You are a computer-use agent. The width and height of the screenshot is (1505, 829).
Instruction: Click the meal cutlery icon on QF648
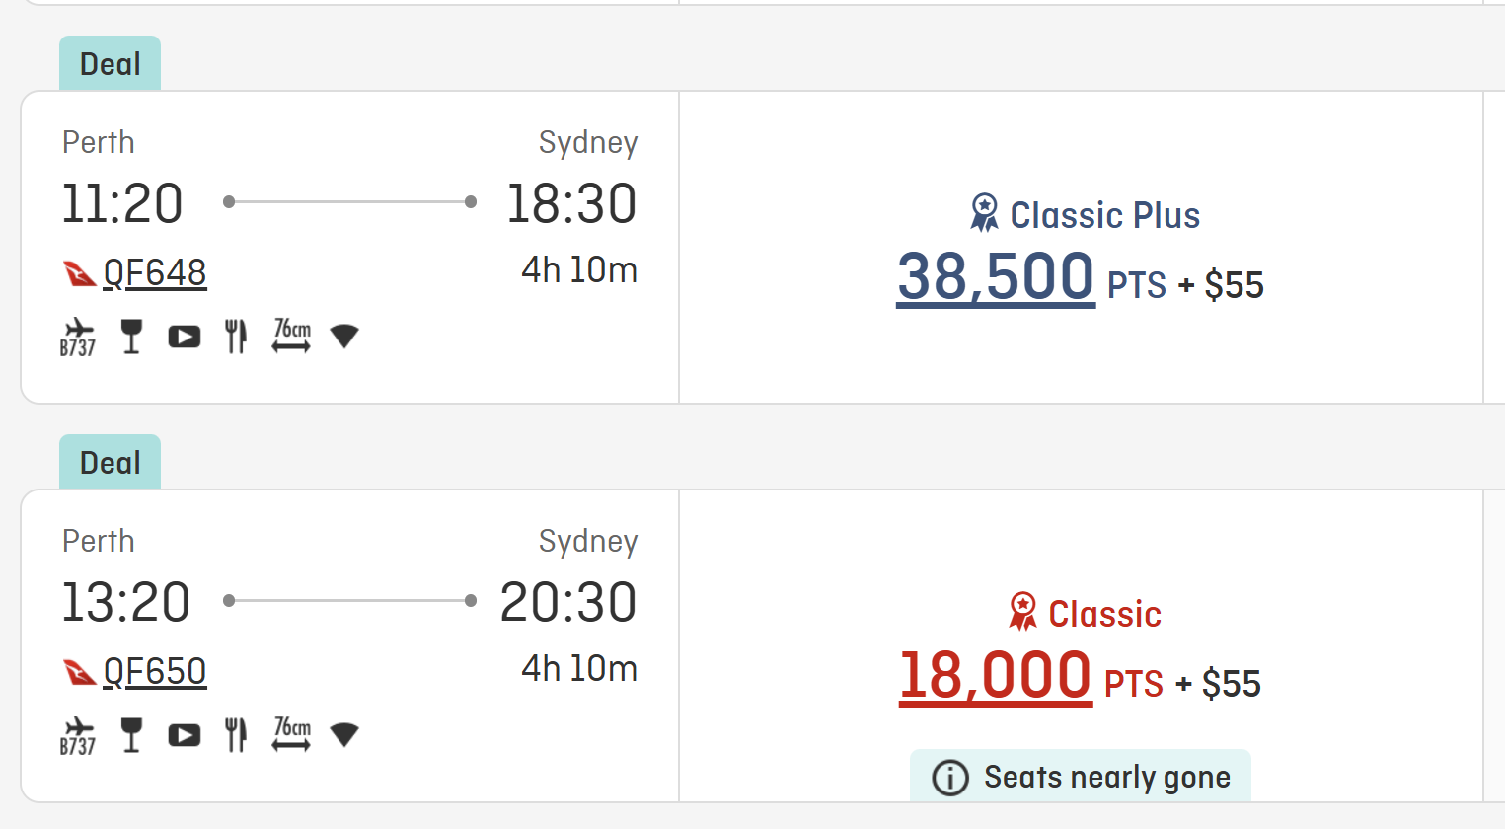pos(236,337)
